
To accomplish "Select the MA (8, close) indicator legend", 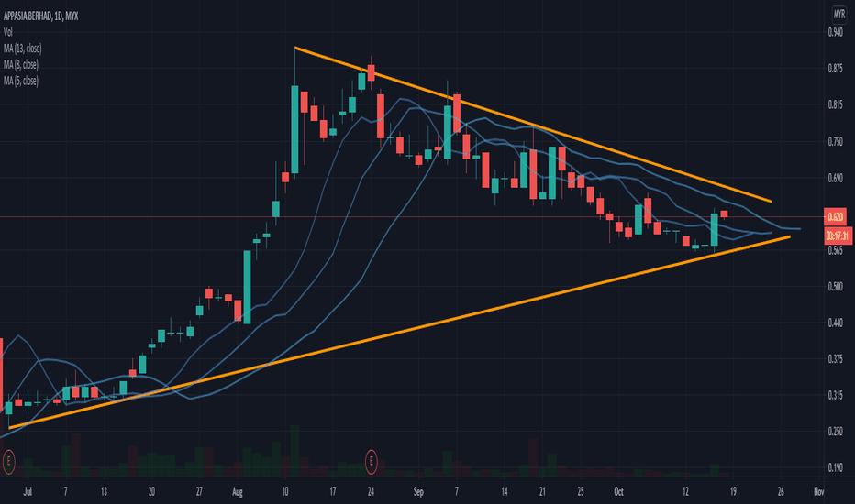I will (x=21, y=65).
